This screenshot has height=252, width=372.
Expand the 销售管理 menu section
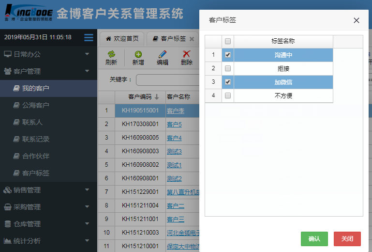coord(48,190)
